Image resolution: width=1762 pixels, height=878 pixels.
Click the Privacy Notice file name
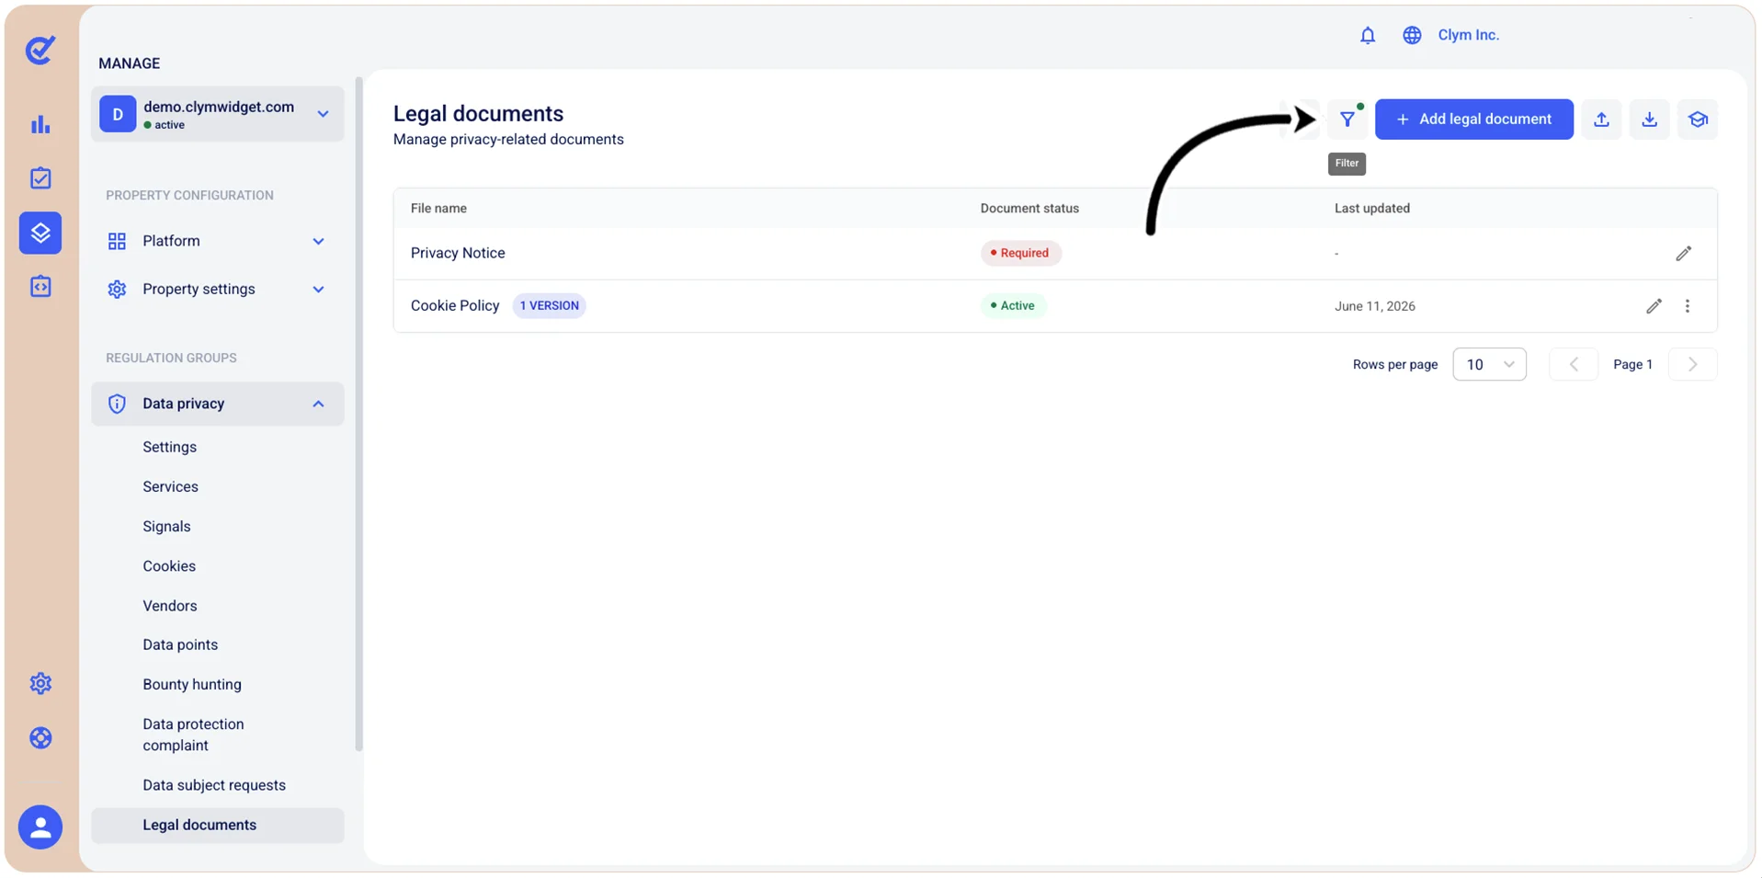point(458,254)
